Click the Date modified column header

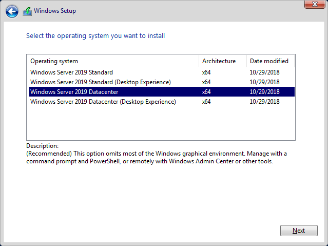[269, 61]
